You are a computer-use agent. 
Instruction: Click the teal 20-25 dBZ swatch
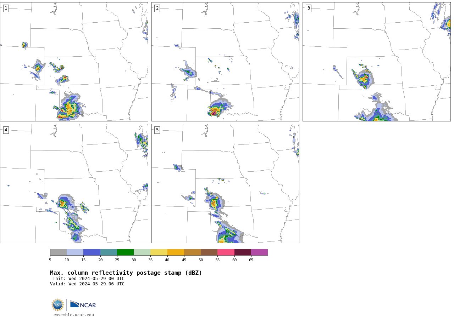tap(109, 252)
